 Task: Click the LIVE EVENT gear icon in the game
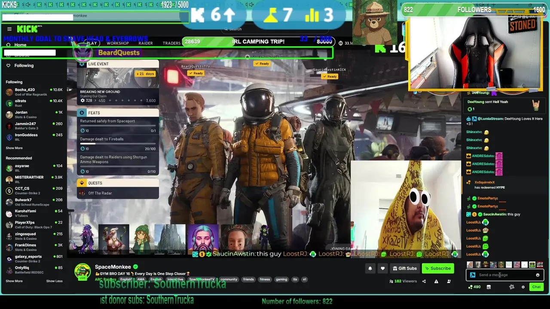point(82,64)
